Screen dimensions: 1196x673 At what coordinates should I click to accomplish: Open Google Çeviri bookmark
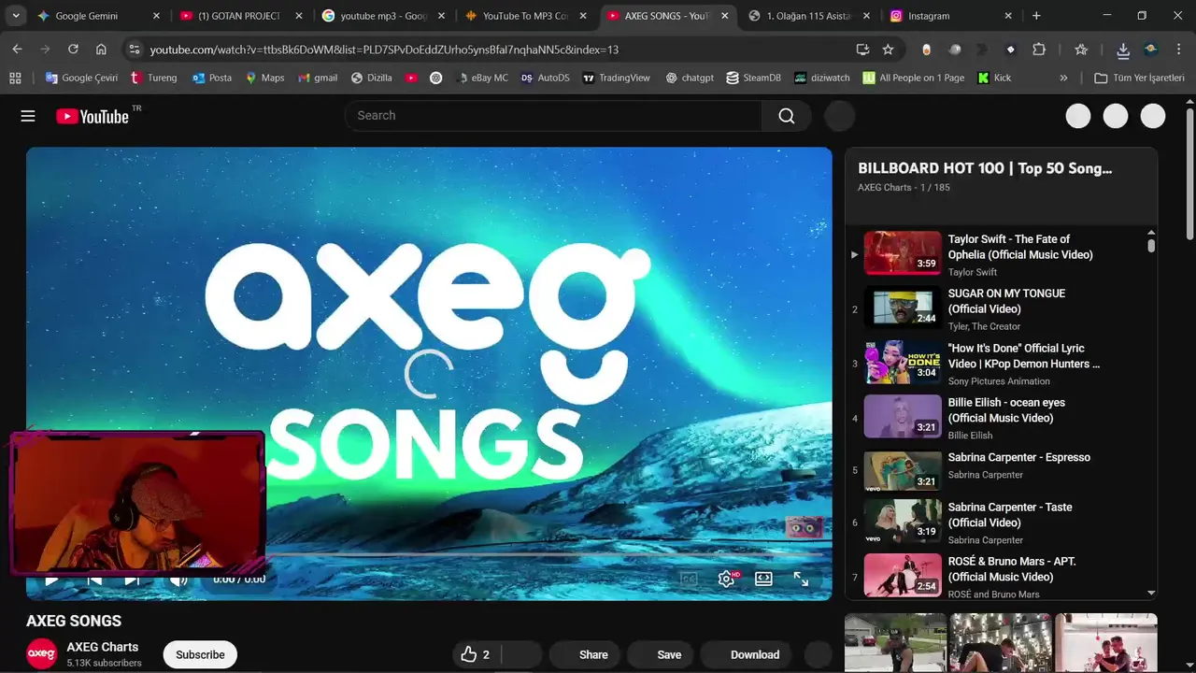click(81, 78)
